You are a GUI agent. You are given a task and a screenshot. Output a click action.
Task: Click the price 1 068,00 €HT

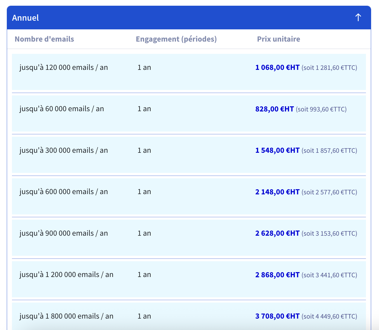(x=277, y=67)
